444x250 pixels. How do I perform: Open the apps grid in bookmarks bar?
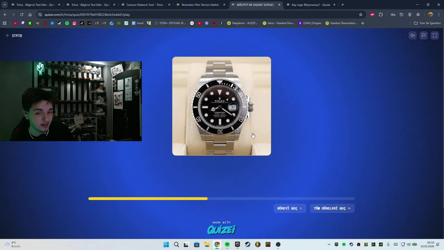tap(5, 23)
